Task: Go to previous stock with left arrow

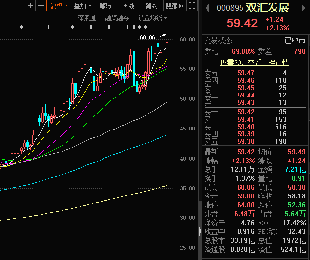Action: [x=207, y=8]
